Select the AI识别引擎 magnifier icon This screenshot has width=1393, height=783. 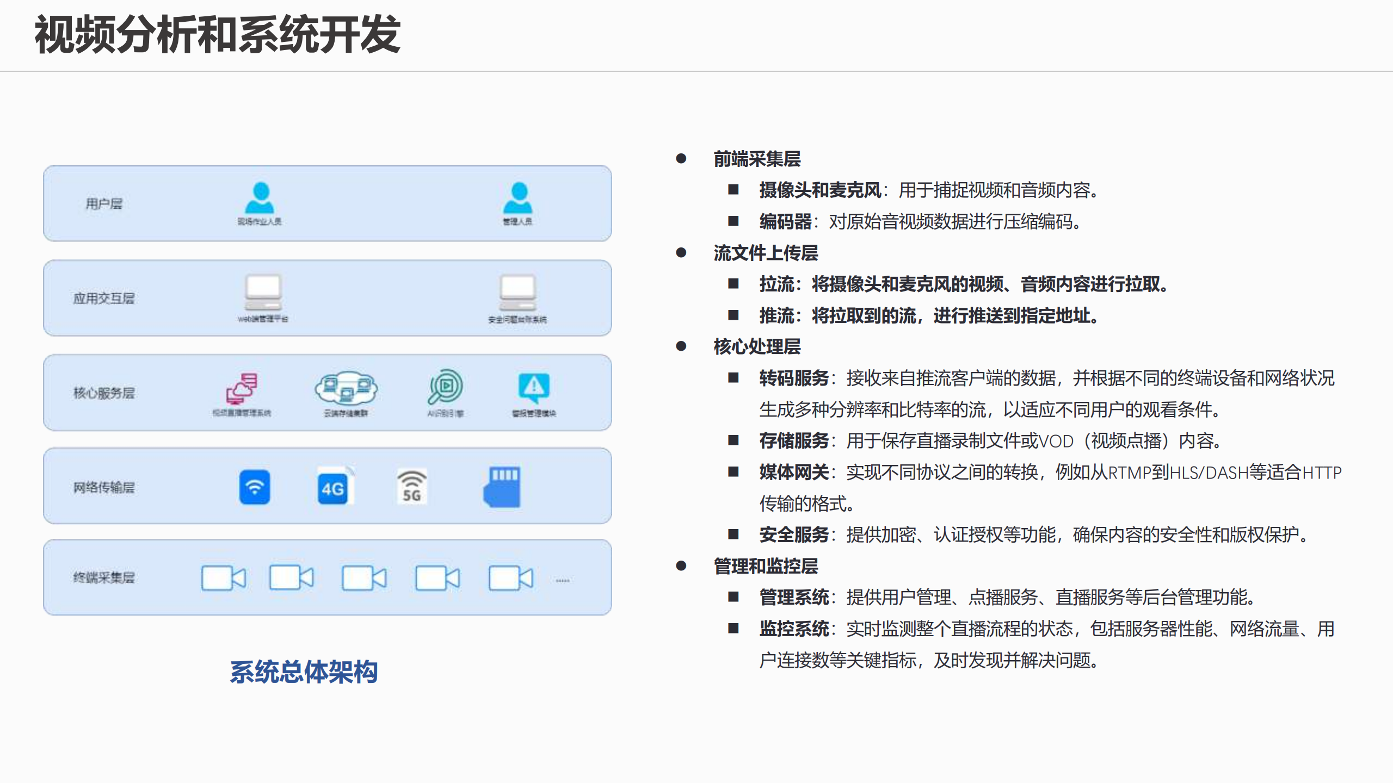(x=445, y=387)
